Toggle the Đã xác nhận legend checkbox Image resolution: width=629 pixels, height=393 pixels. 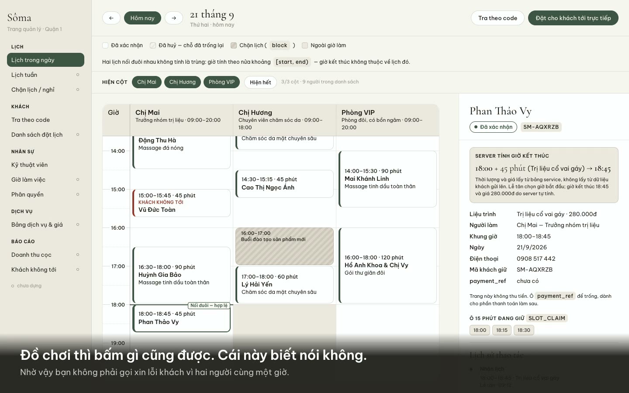tap(105, 45)
